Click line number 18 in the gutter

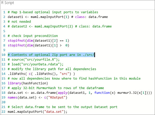tap(3, 92)
